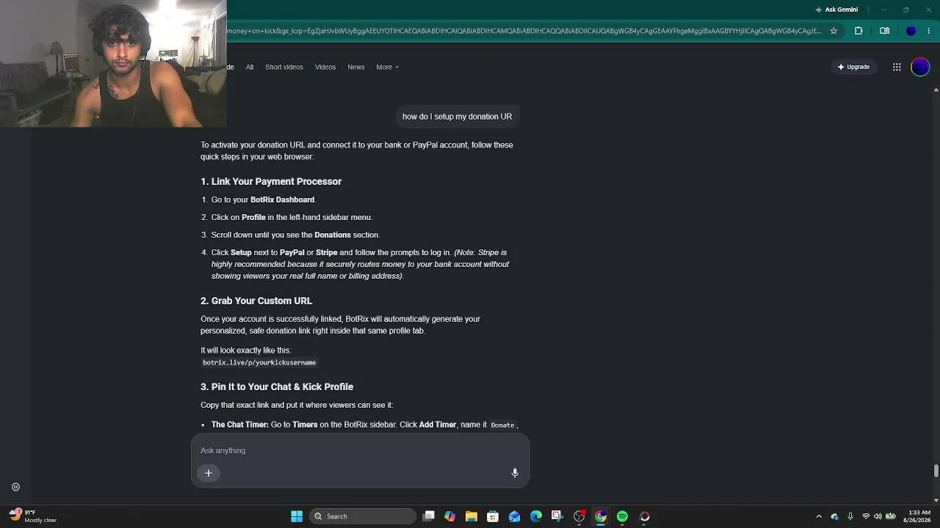Open Spotify from the taskbar
Screen dimensions: 940x528
pyautogui.click(x=622, y=516)
